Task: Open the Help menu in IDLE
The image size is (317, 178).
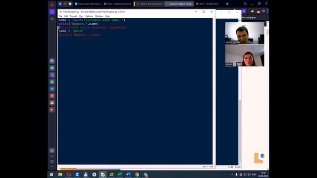Action: point(107,16)
